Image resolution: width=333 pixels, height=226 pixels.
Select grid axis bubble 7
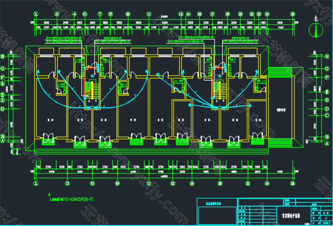click(x=100, y=14)
